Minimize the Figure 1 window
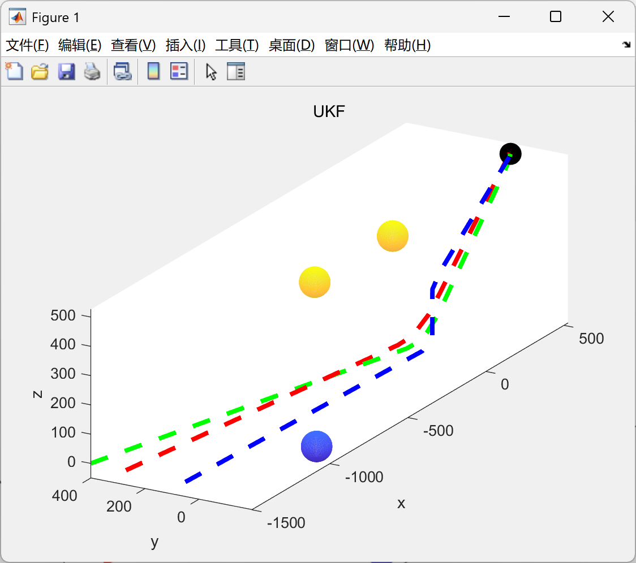 pyautogui.click(x=504, y=16)
